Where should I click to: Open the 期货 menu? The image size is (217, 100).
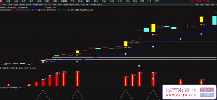88,1
